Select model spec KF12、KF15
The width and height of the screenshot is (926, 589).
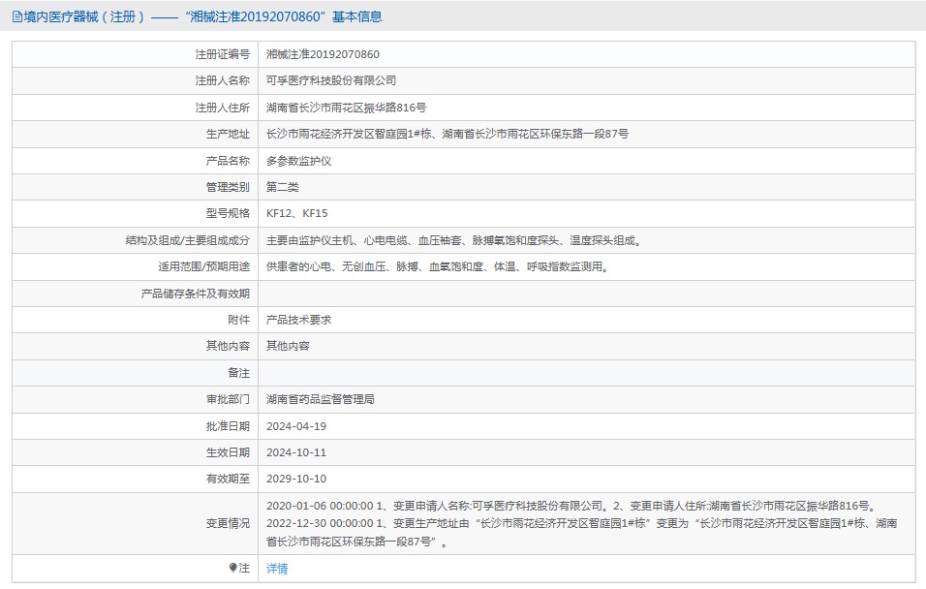coord(297,213)
